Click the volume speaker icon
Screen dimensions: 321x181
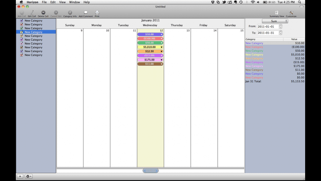258,2
